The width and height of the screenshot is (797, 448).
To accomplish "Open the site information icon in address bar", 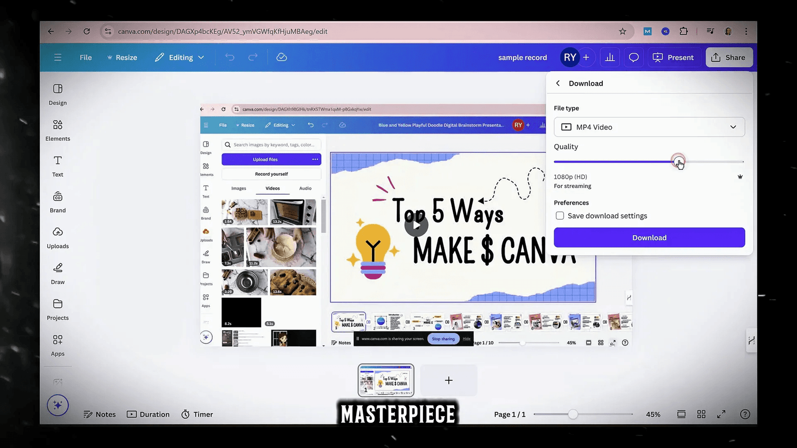I will point(108,31).
